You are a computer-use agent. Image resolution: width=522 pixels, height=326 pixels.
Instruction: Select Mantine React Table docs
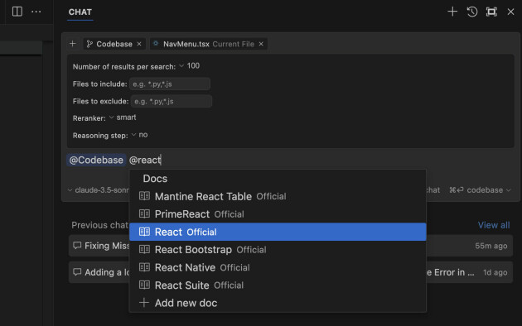pyautogui.click(x=278, y=196)
